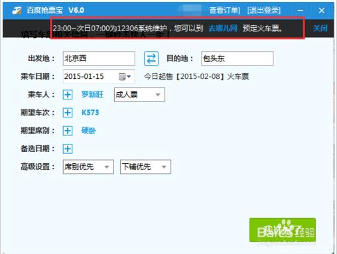Add a passenger with the plus icon
The height and width of the screenshot is (254, 337).
click(68, 95)
